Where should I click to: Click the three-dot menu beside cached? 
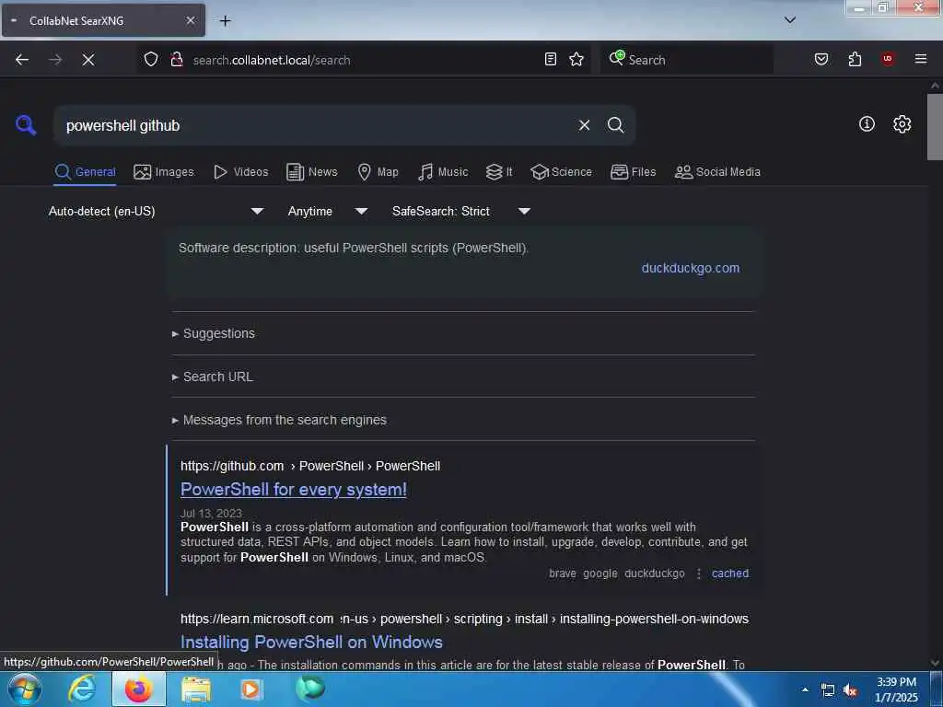[x=699, y=574]
